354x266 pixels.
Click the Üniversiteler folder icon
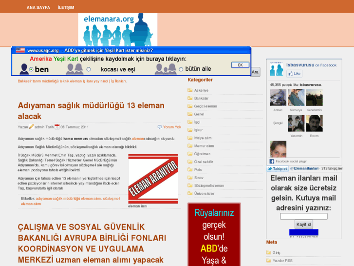(x=190, y=193)
